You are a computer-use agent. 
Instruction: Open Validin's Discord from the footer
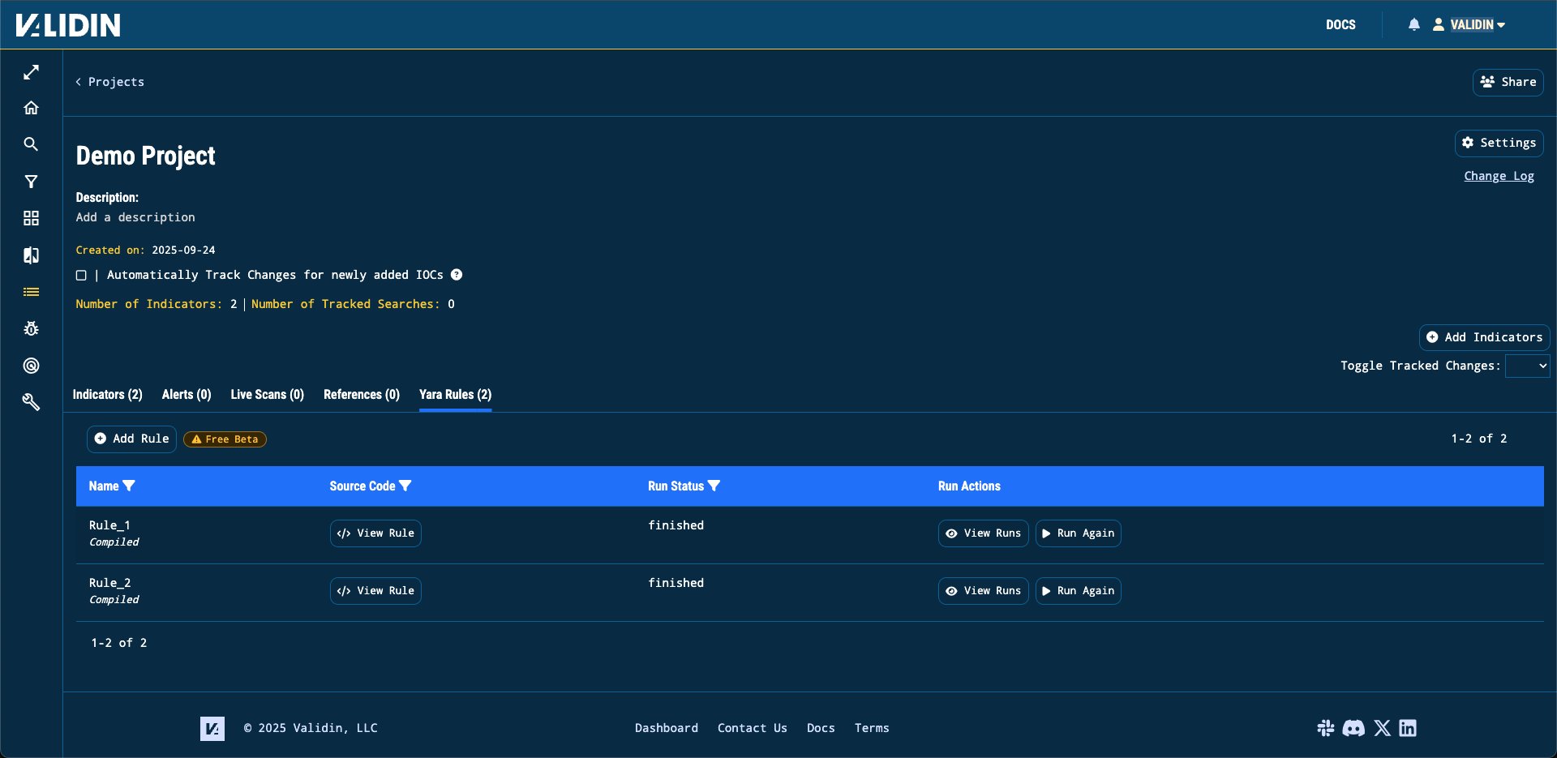(x=1353, y=728)
